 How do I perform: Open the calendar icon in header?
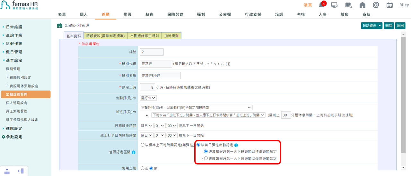pyautogui.click(x=389, y=5)
